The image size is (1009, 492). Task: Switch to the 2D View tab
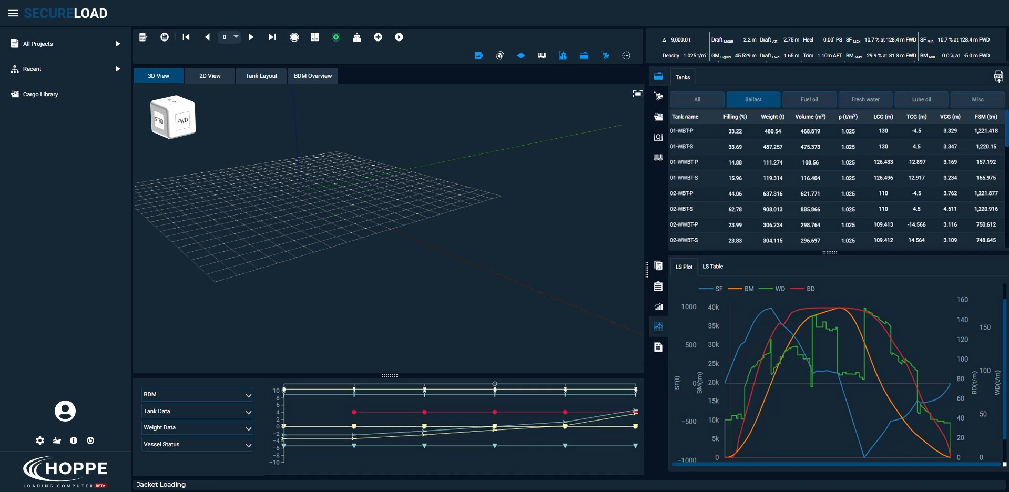(210, 76)
